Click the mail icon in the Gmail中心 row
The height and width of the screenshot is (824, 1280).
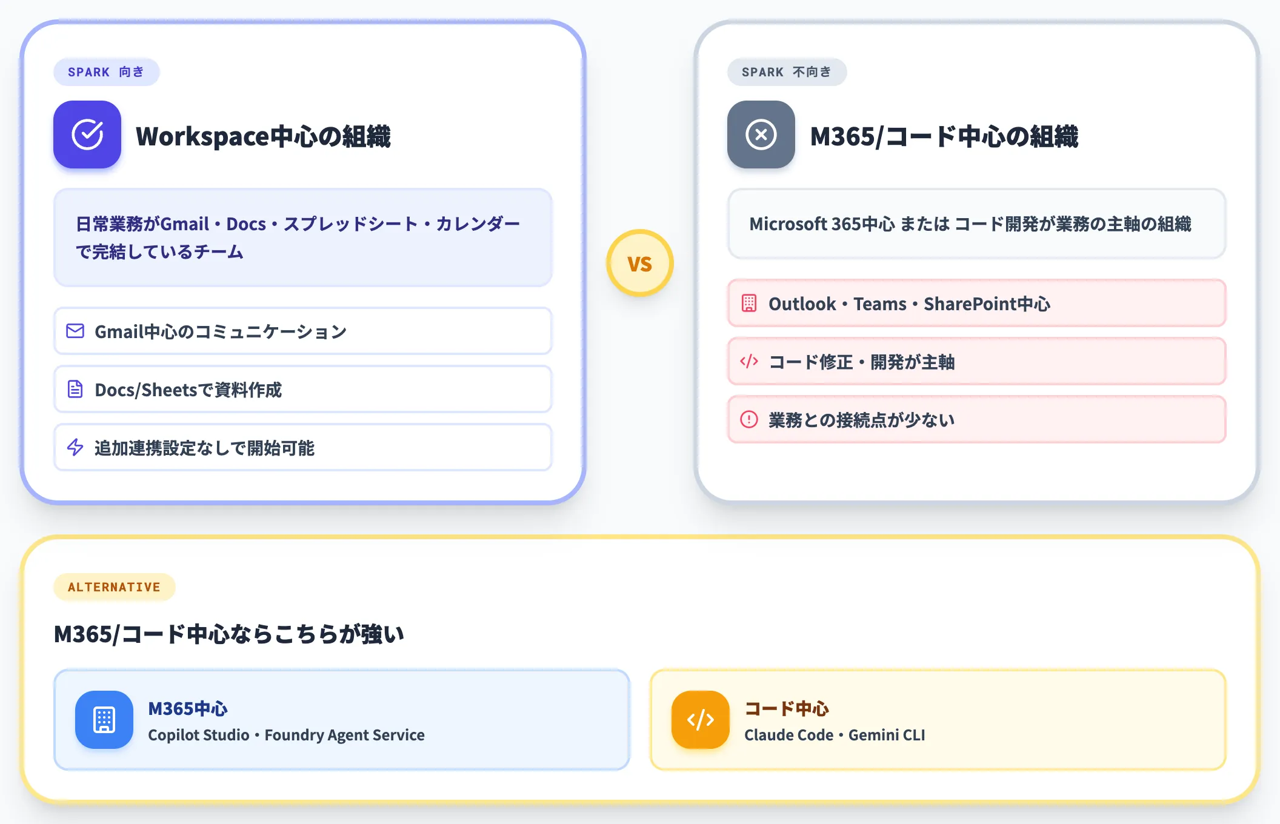75,331
